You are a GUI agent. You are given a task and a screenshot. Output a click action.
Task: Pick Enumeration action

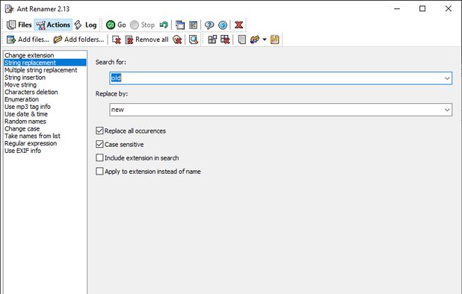pyautogui.click(x=45, y=99)
